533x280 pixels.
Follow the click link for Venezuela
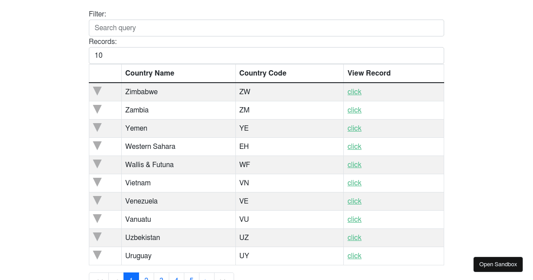click(x=354, y=201)
